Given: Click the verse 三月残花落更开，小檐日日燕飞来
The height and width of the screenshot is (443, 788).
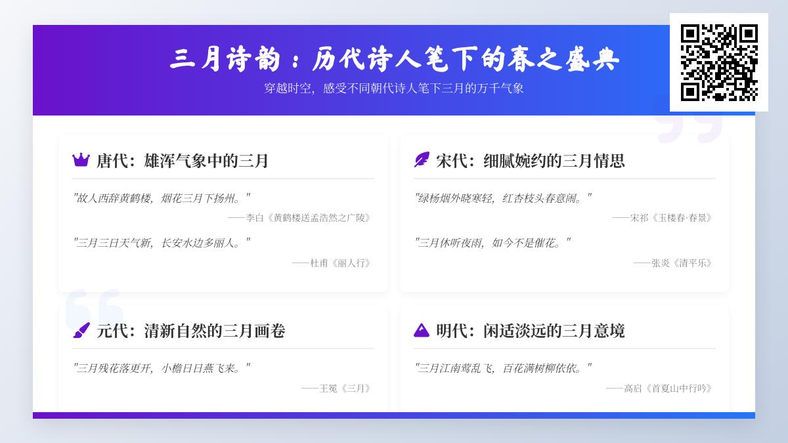Looking at the screenshot, I should pyautogui.click(x=162, y=368).
